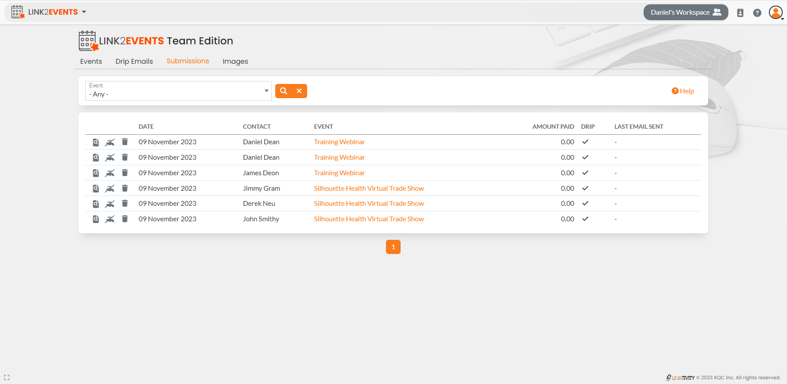Open Silhouette Health Trade Show for John Smithy

(x=369, y=219)
